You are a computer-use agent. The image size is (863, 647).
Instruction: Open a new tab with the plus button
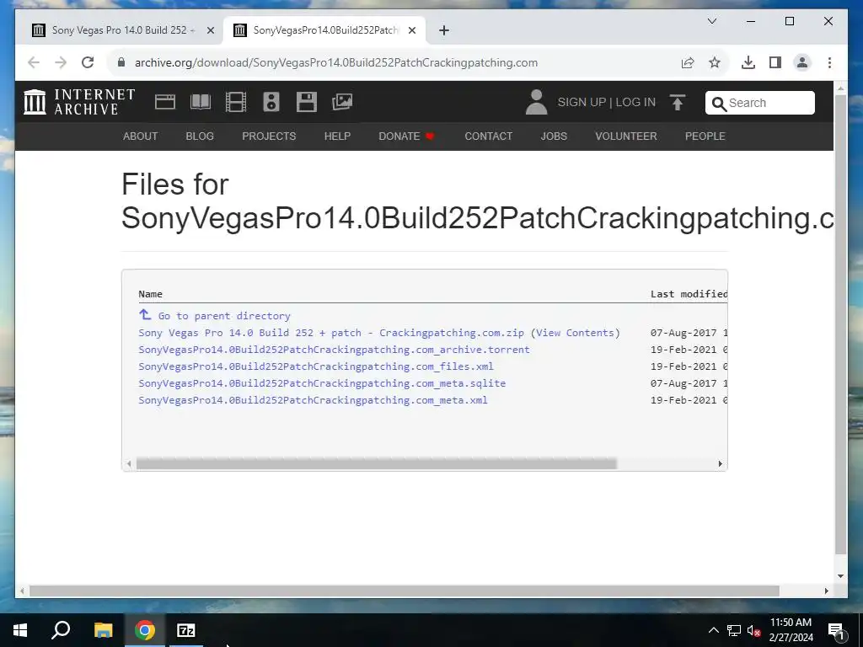coord(444,30)
